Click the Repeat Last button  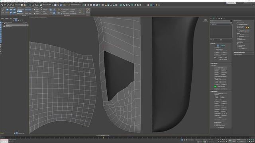click(220, 93)
